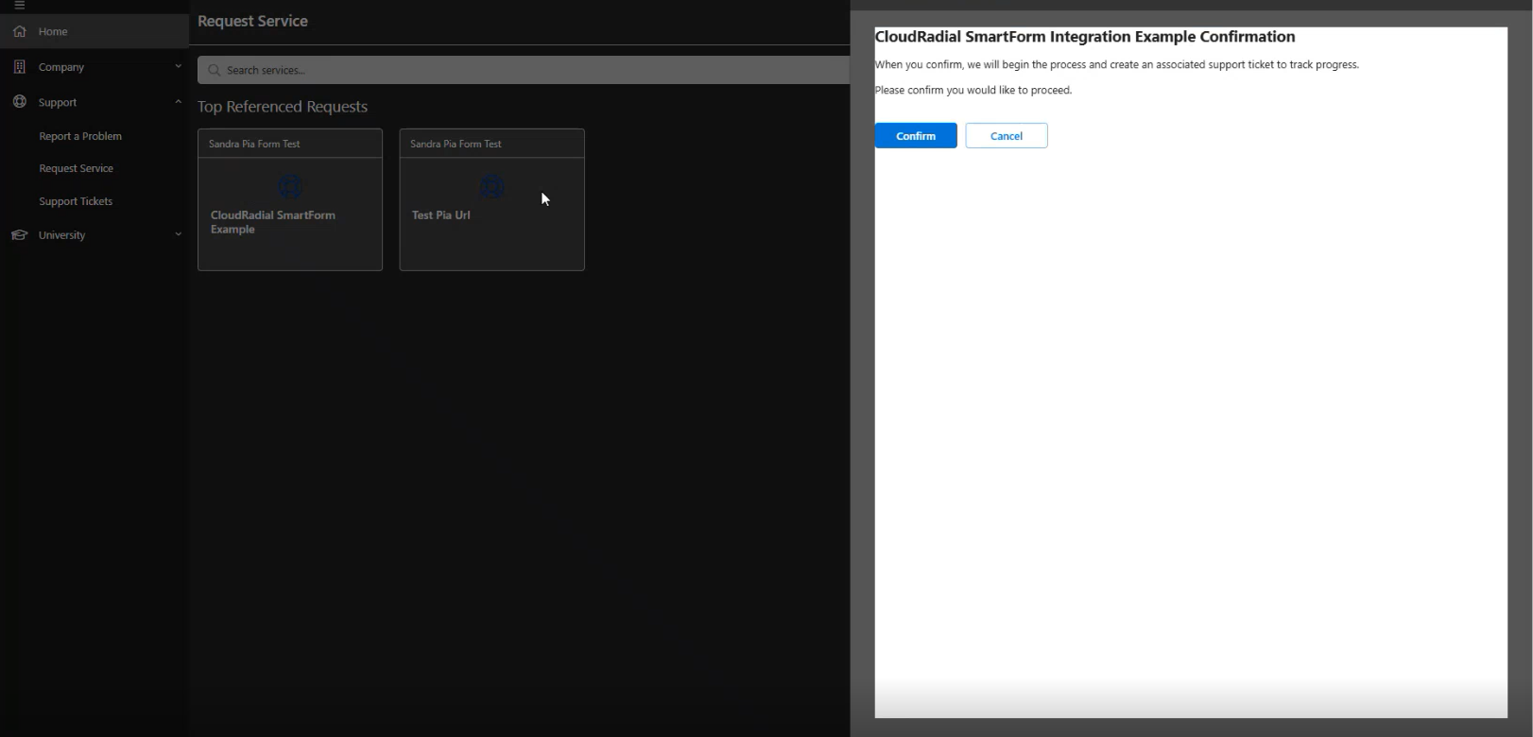Select Request Service in the sidebar
This screenshot has width=1533, height=737.
coord(76,168)
